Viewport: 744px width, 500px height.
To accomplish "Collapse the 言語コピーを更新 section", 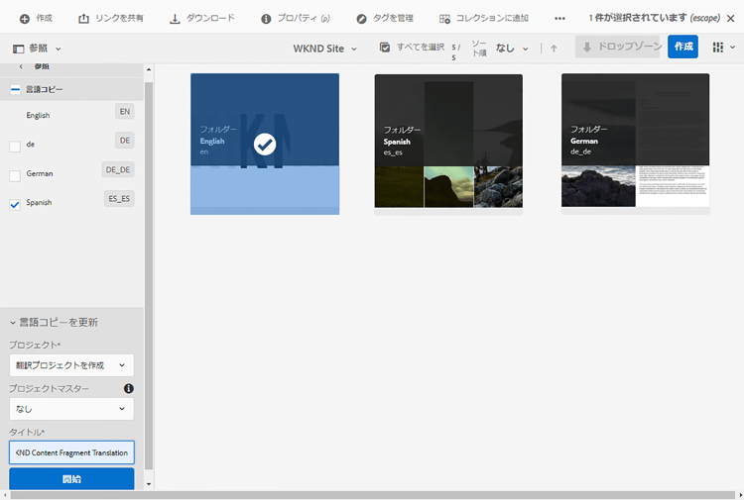I will [x=13, y=323].
